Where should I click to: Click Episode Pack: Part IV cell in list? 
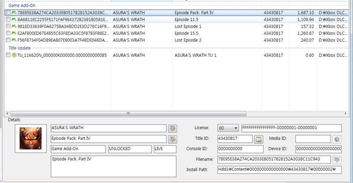(x=194, y=13)
